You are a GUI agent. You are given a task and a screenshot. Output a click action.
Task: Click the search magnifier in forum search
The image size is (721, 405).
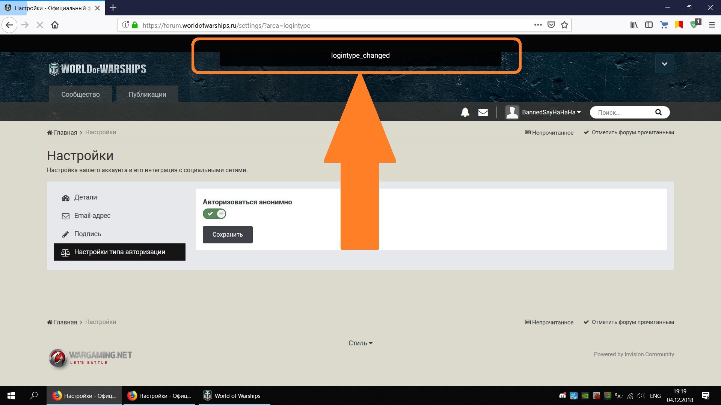click(x=658, y=112)
